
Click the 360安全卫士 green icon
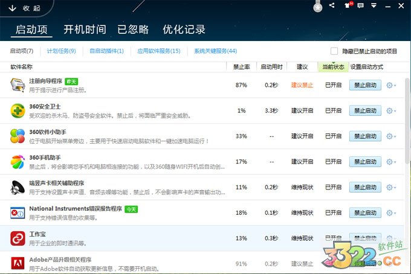coord(18,110)
